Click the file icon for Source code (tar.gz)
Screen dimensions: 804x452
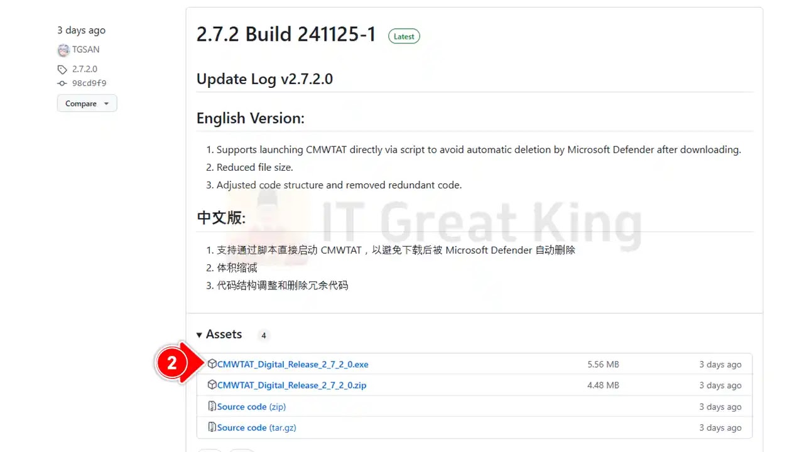(x=212, y=428)
